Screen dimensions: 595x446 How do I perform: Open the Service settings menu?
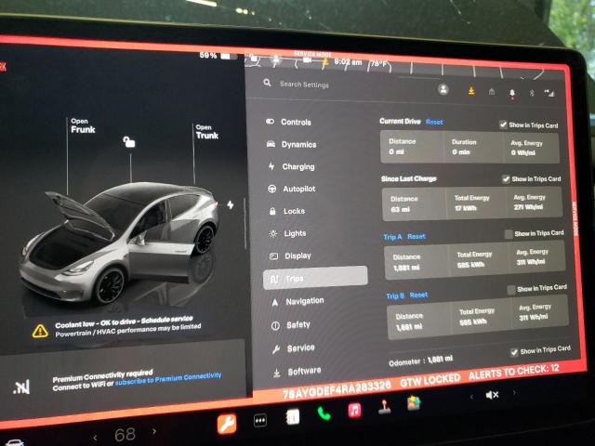pos(294,348)
